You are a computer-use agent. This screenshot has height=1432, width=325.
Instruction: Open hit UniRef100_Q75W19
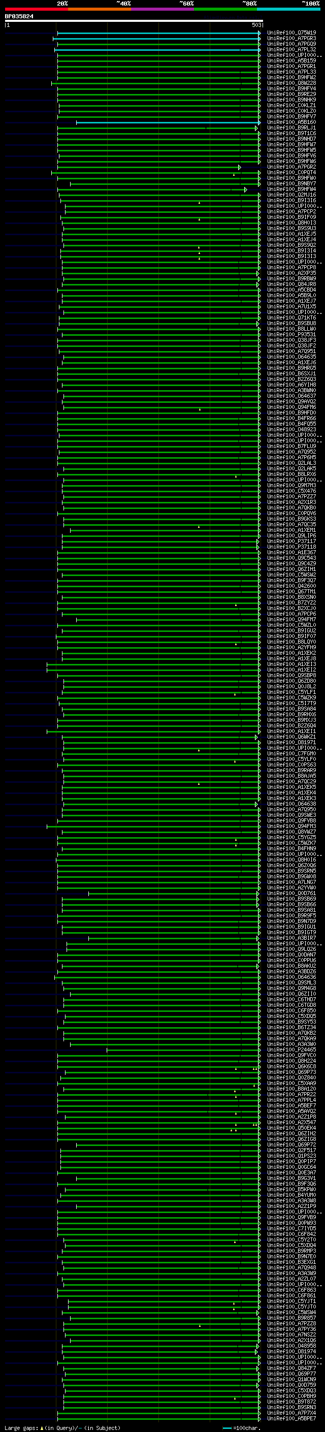click(291, 33)
